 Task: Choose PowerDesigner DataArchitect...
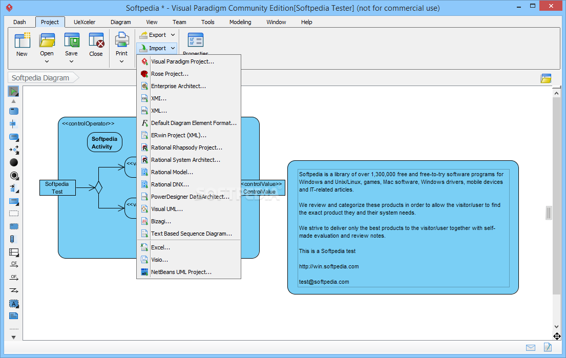(x=189, y=197)
